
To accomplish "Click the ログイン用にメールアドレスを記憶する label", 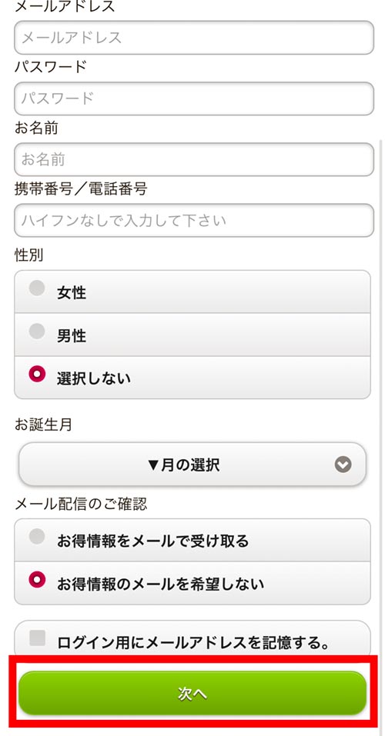I will (192, 643).
